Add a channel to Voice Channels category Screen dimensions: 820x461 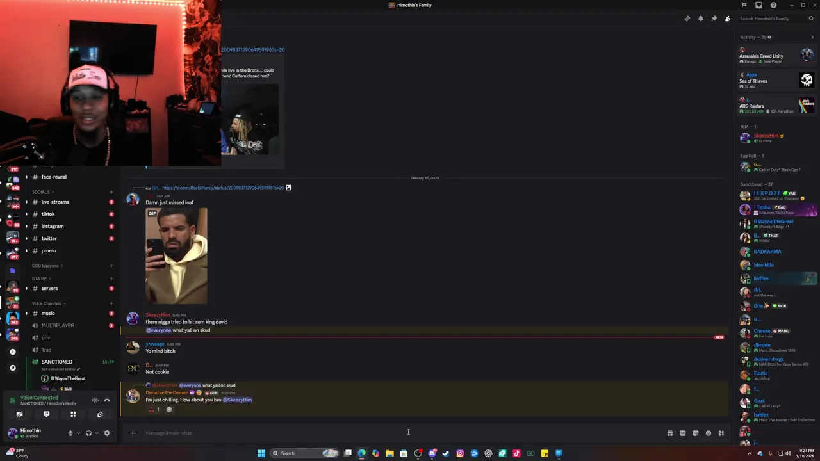coord(111,303)
